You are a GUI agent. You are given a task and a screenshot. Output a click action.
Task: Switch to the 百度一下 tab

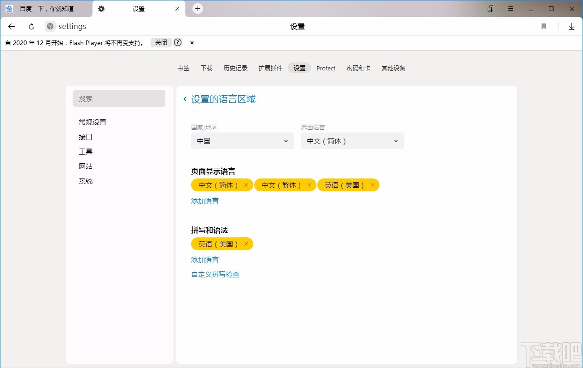pyautogui.click(x=46, y=8)
